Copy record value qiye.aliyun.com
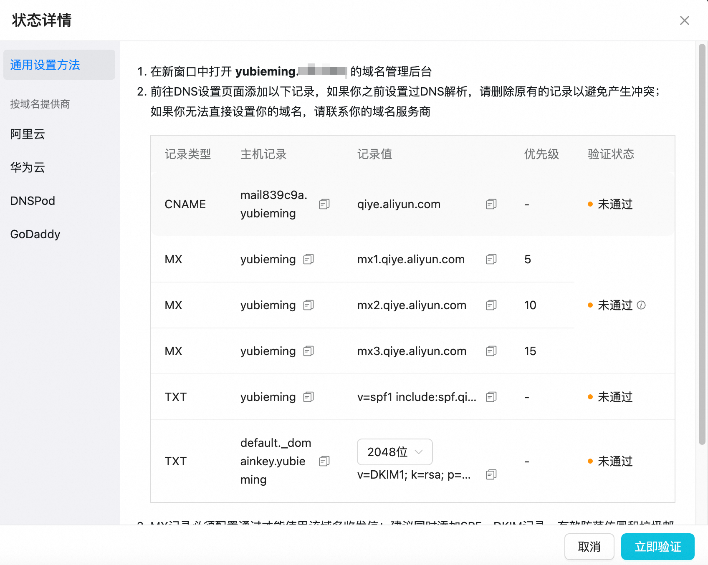The height and width of the screenshot is (565, 708). pos(491,204)
